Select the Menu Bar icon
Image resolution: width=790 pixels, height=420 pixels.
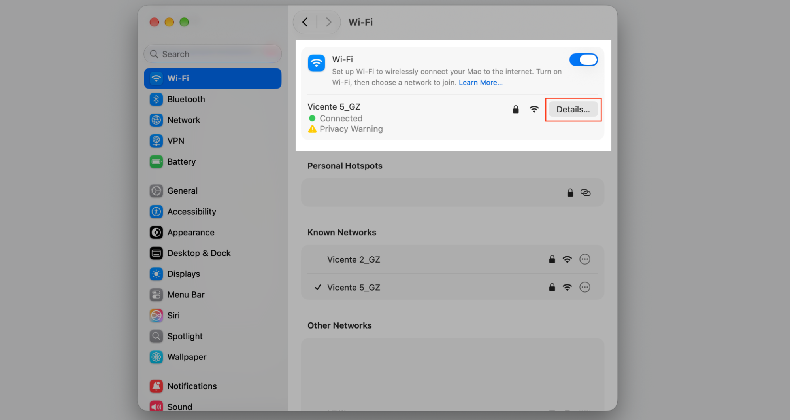156,295
